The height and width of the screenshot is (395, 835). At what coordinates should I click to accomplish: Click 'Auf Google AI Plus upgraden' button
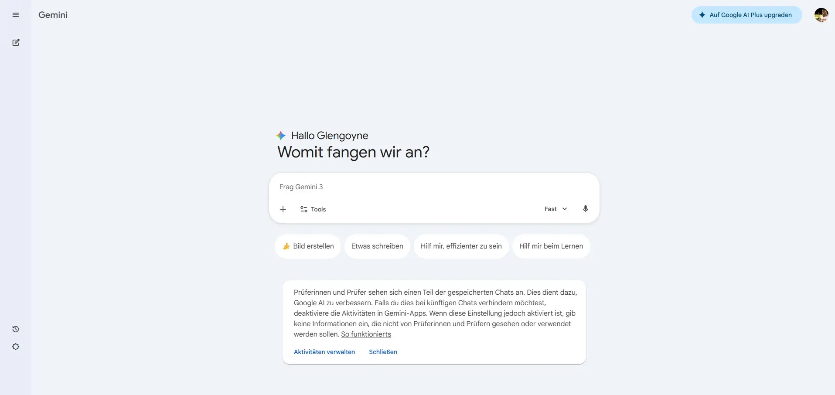(746, 15)
